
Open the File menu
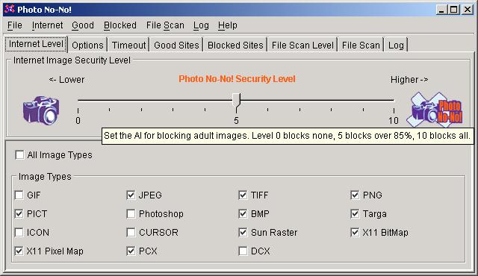click(15, 25)
